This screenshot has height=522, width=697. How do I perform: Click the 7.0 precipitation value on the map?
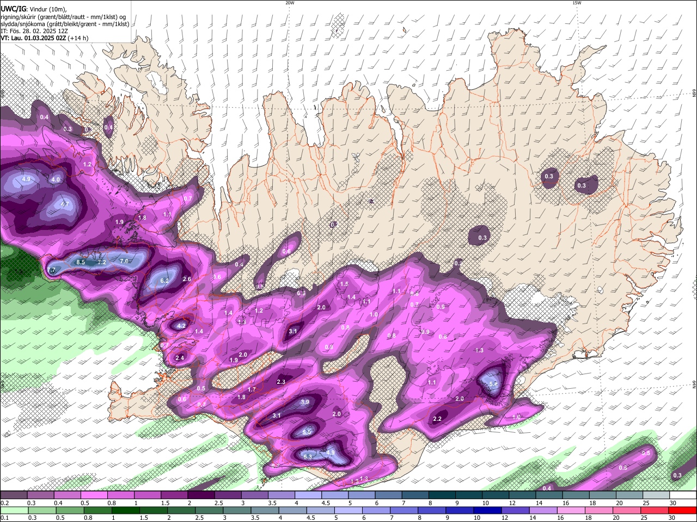tap(124, 261)
